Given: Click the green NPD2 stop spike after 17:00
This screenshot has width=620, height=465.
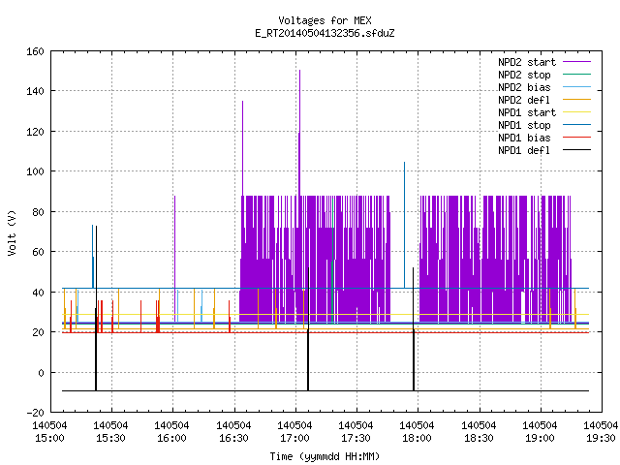Looking at the screenshot, I should point(333,260).
